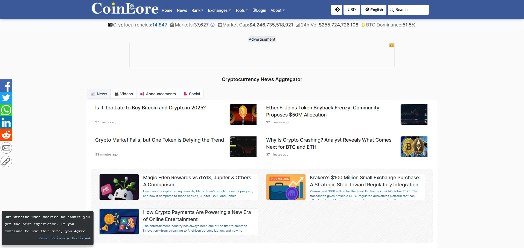Open the Social tab
The image size is (524, 248).
tap(191, 94)
